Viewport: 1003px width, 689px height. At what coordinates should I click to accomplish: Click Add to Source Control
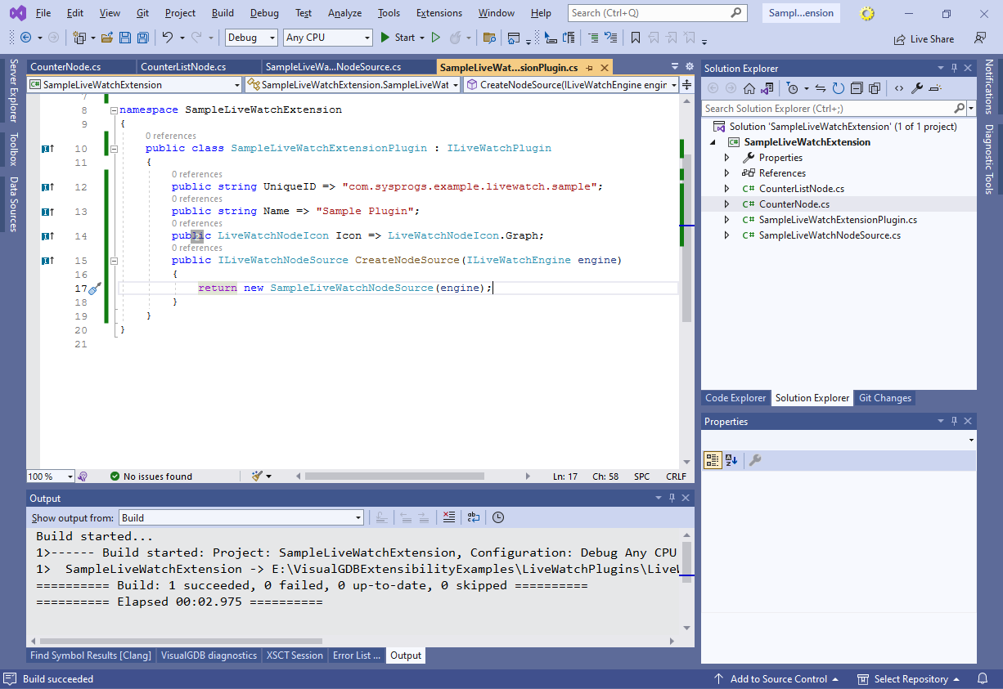coord(776,679)
